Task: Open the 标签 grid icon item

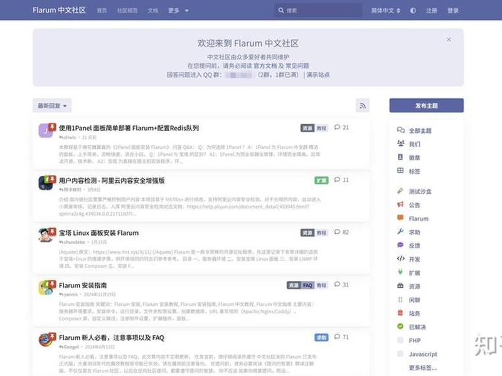Action: click(x=400, y=170)
